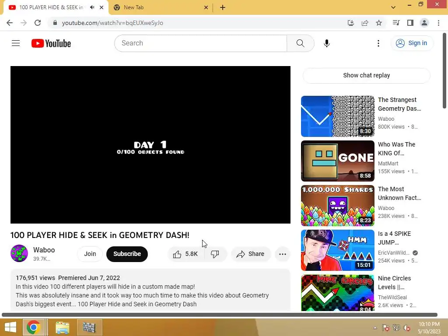Click the search magnifier button

click(300, 43)
